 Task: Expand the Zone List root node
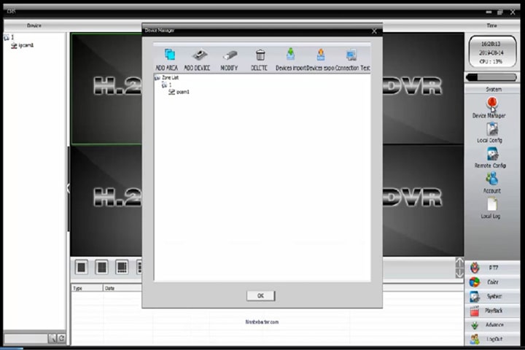tap(157, 78)
